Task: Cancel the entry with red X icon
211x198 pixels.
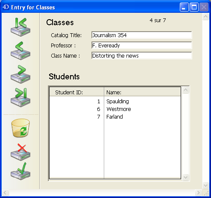Action: tap(21, 152)
